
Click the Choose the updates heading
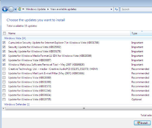pos(36,20)
